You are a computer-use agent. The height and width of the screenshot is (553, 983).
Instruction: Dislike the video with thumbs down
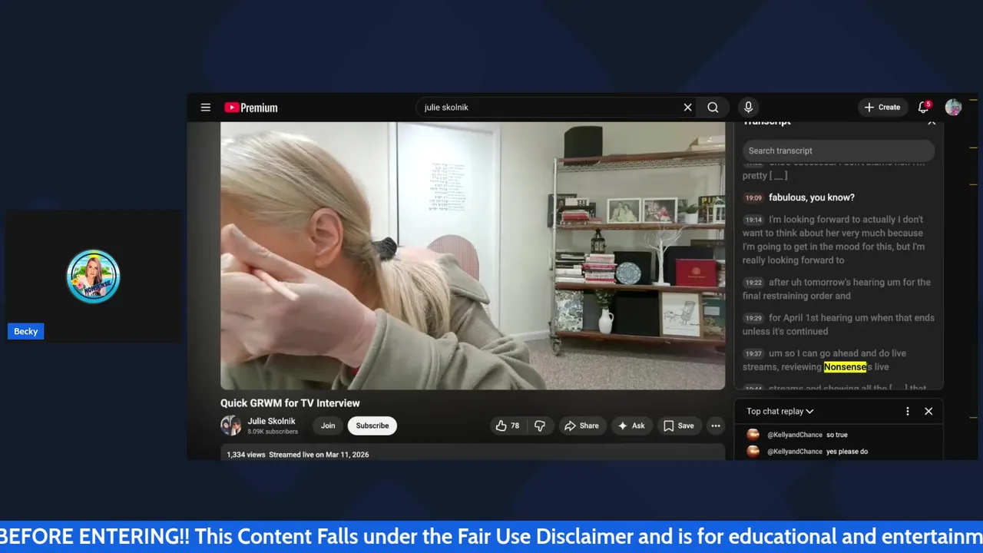540,426
